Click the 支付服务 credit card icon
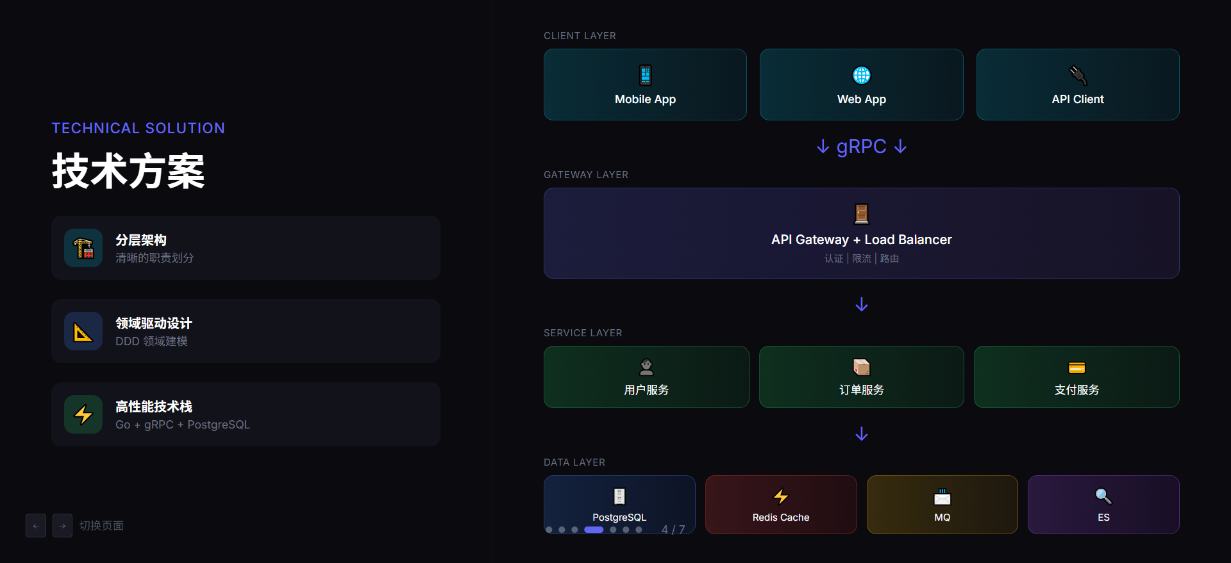 (x=1077, y=367)
